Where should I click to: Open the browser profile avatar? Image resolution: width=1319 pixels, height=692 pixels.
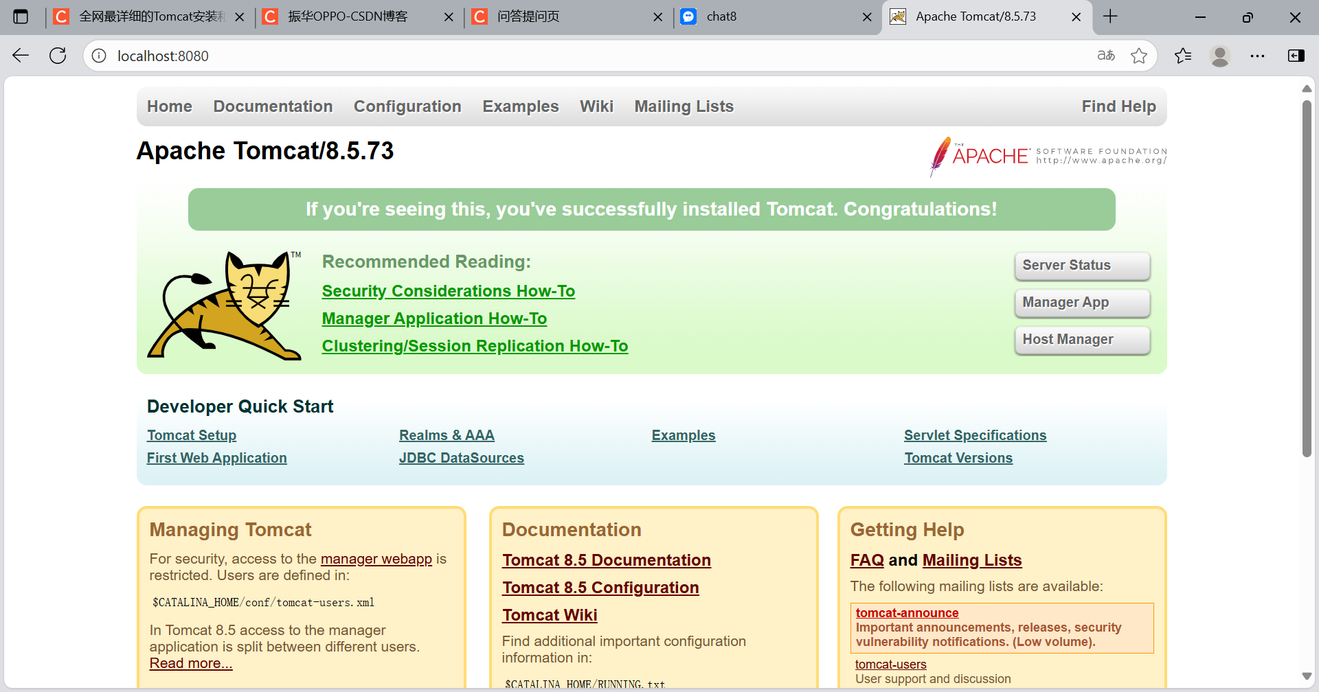point(1220,56)
